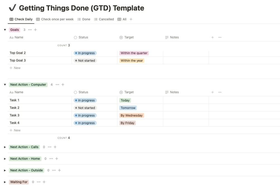Click New under the Next Action - Computer table
280x189 pixels.
tap(15, 130)
